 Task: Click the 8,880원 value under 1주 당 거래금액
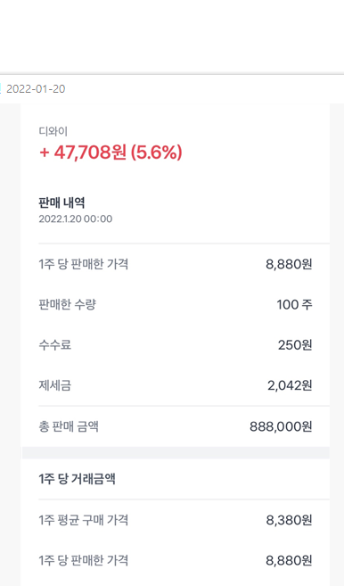click(289, 561)
